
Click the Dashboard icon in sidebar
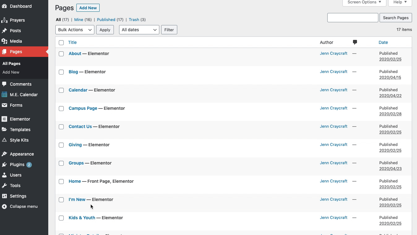[4, 6]
